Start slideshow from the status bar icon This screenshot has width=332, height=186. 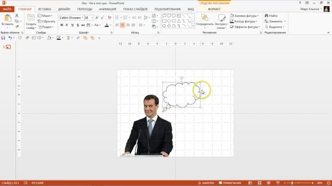click(x=278, y=183)
